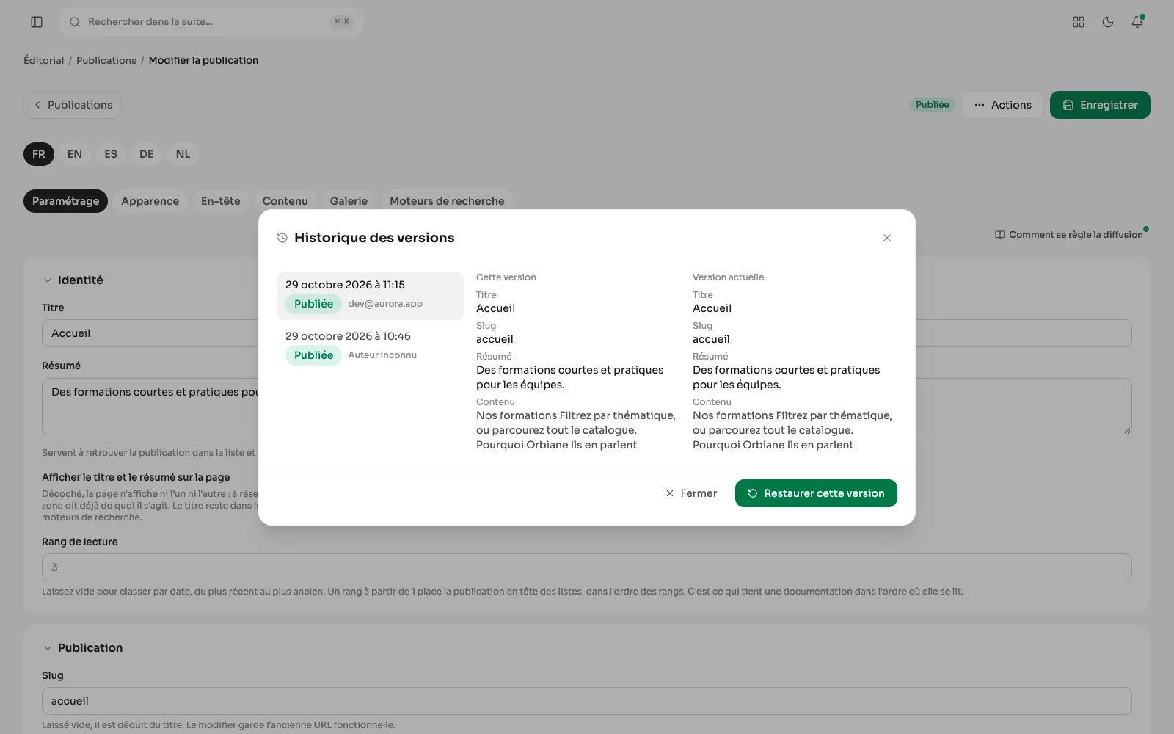Image resolution: width=1174 pixels, height=734 pixels.
Task: Click the dev@aurora.app author text
Action: pyautogui.click(x=385, y=304)
